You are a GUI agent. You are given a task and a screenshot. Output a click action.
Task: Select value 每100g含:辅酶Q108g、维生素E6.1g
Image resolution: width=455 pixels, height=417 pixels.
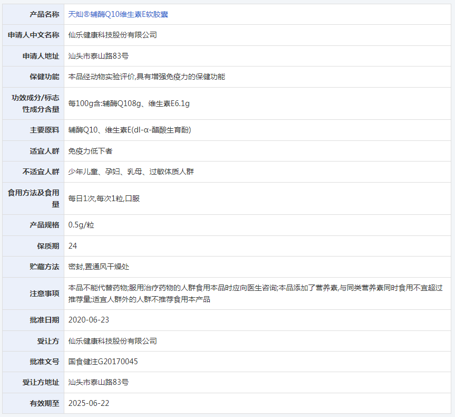click(x=129, y=103)
